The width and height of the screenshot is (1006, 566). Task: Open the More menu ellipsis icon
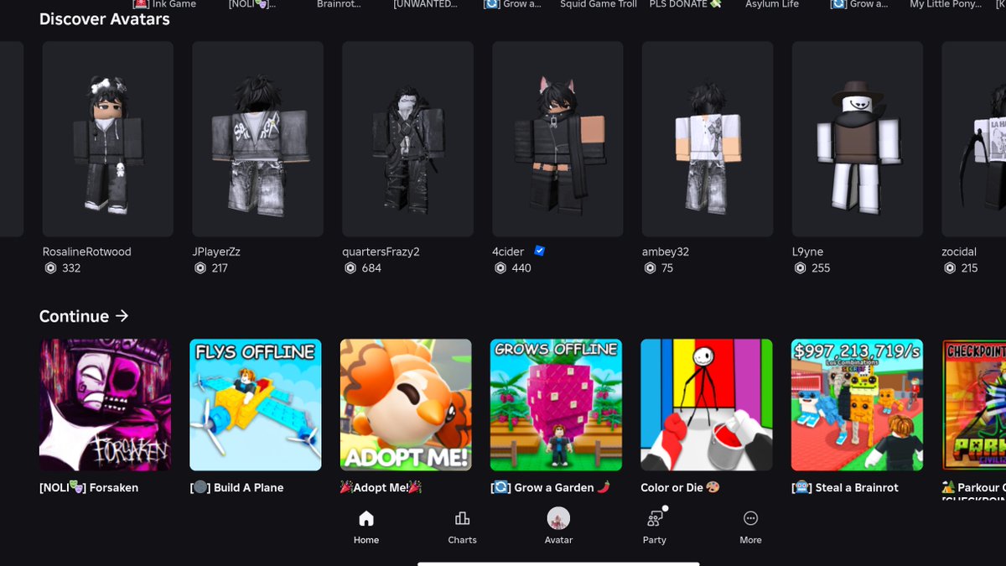pyautogui.click(x=750, y=518)
